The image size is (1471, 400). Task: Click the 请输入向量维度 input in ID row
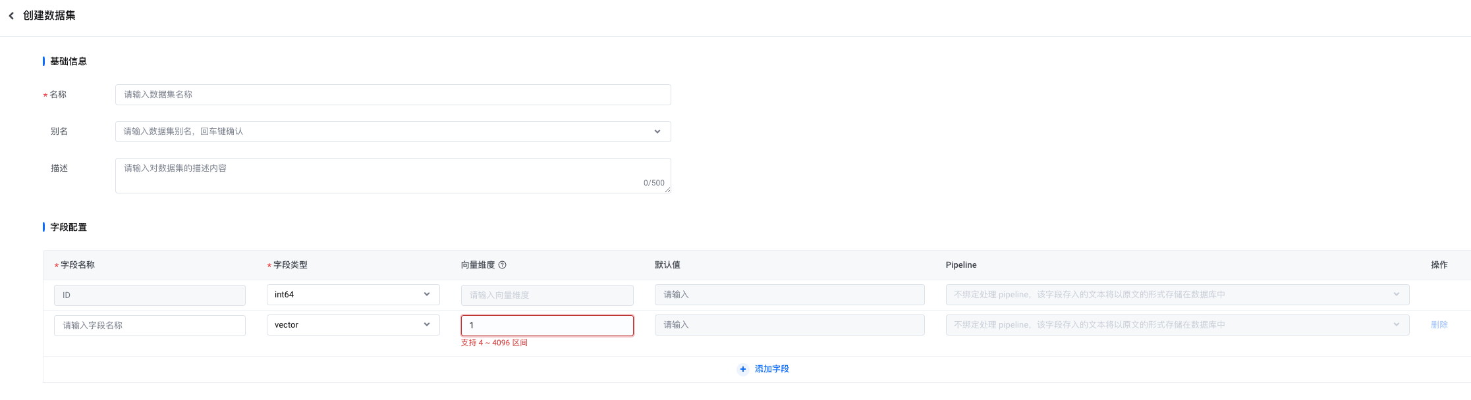tap(547, 295)
